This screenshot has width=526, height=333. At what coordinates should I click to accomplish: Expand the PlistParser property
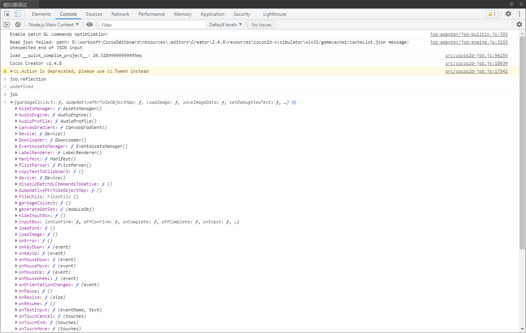(x=17, y=165)
